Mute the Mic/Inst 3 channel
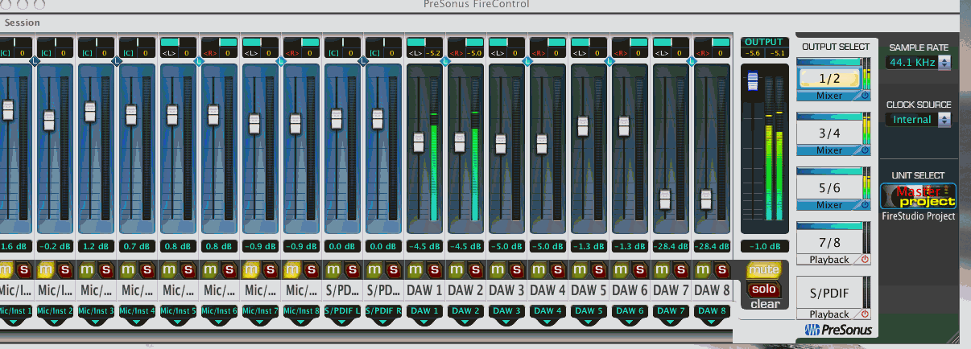Screen dimensions: 971x349 point(88,269)
